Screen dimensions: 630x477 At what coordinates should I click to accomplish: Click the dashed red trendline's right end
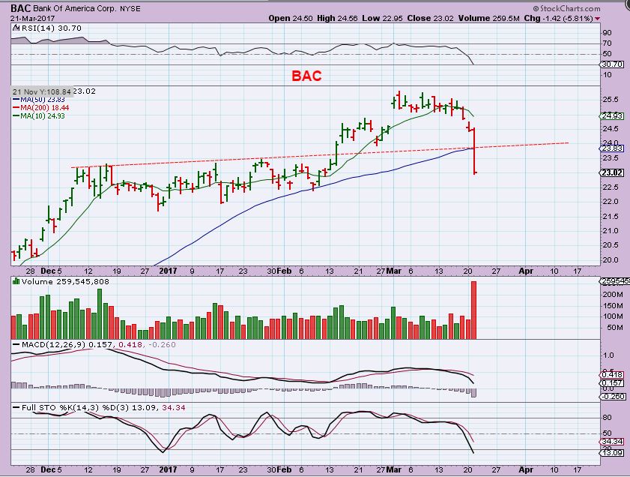[567, 142]
